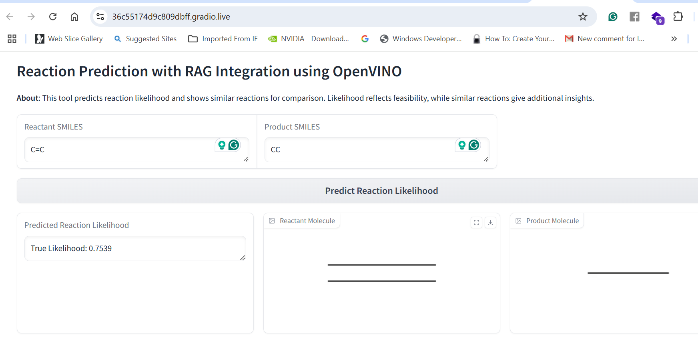Image resolution: width=698 pixels, height=347 pixels.
Task: Click the Product Molecule label
Action: point(548,221)
